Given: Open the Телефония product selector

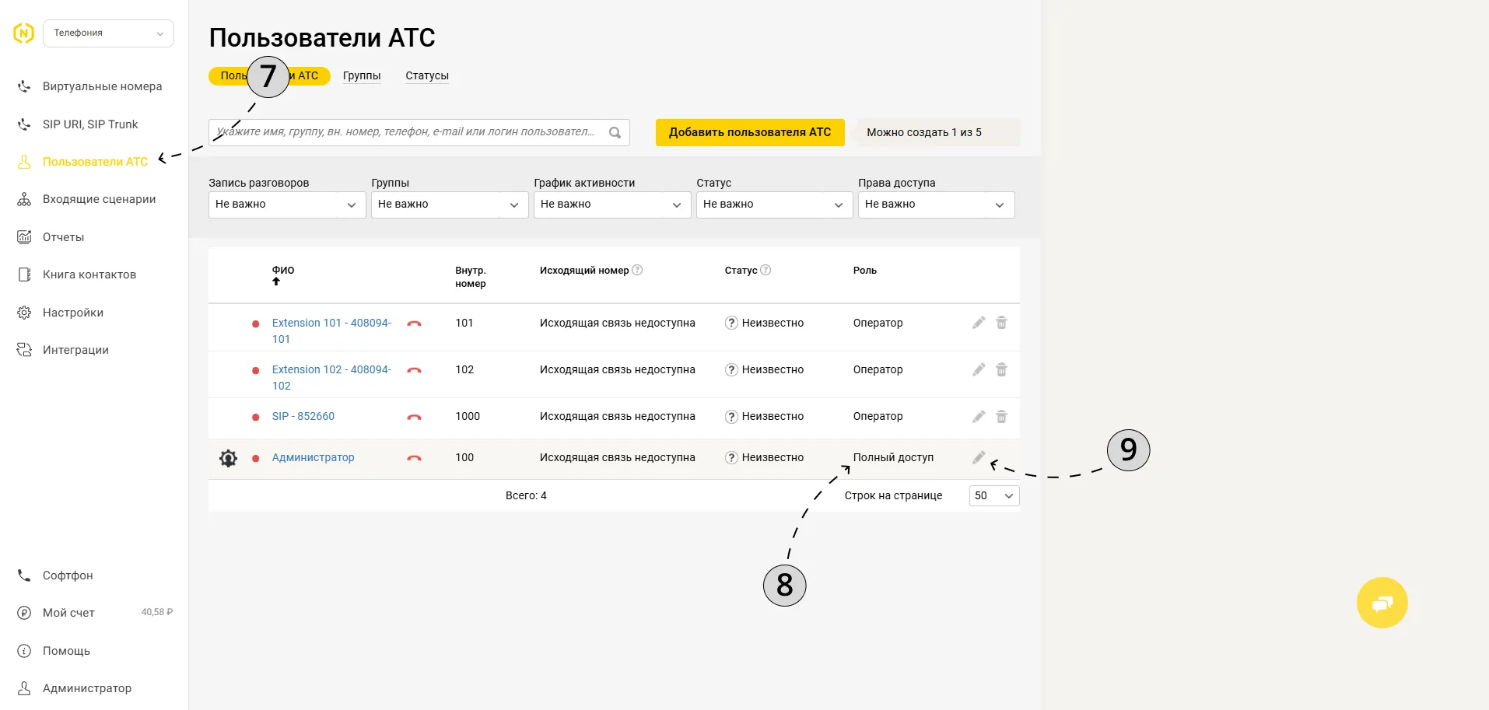Looking at the screenshot, I should 108,33.
